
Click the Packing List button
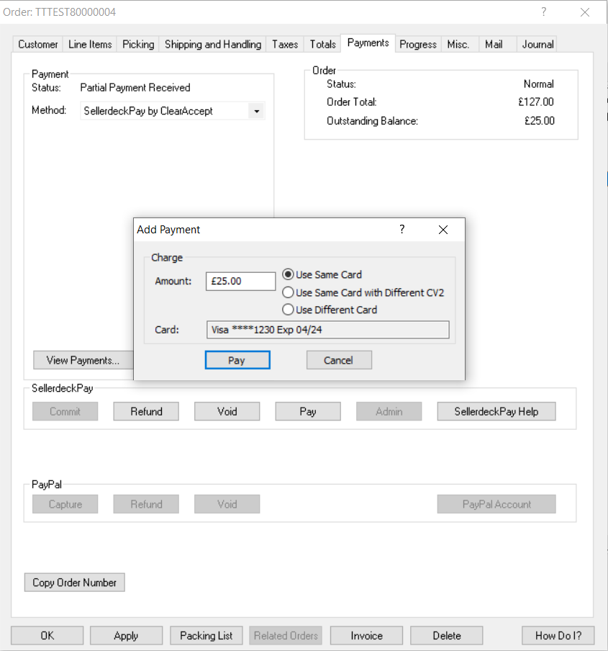click(207, 635)
